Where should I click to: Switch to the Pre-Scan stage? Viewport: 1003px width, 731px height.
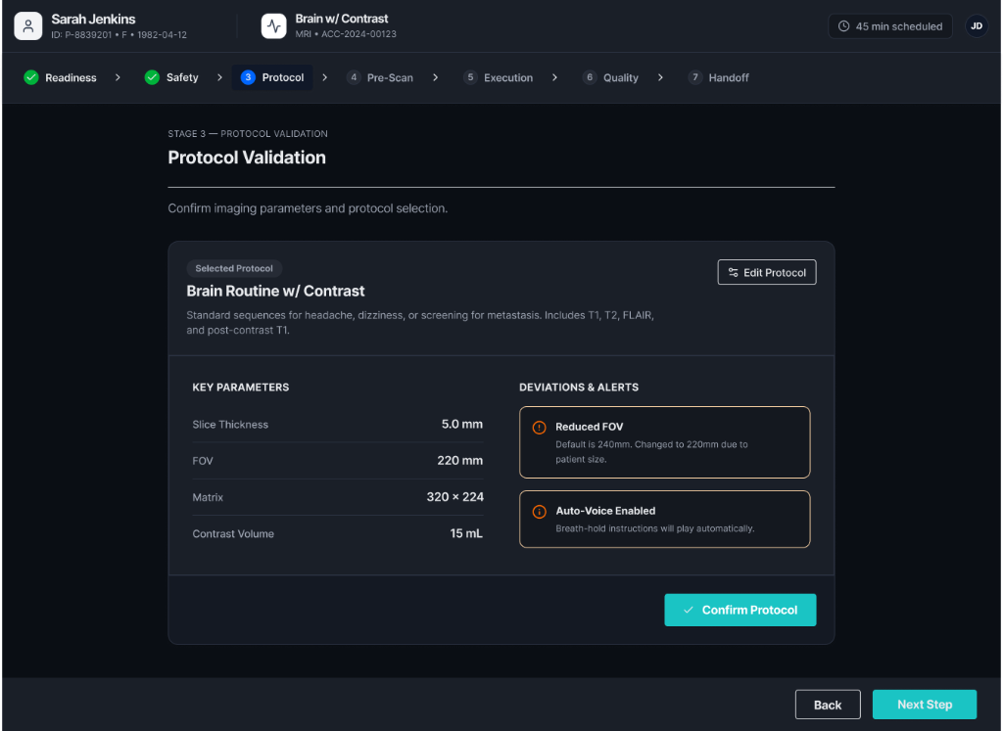coord(380,76)
